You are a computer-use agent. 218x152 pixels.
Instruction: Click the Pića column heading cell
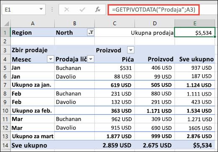(x=114, y=59)
